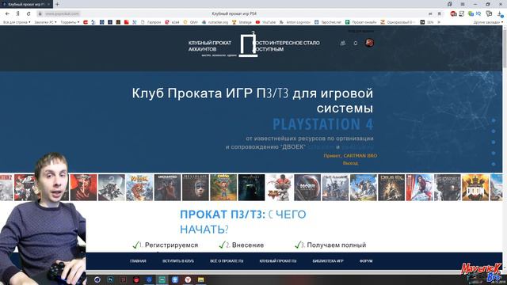Open the QIWI bookmark
Viewport: 507px width, 285px height.
(x=191, y=22)
